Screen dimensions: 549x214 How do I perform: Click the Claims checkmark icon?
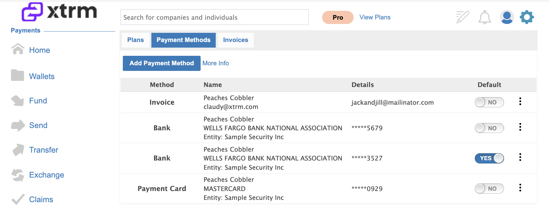(x=18, y=199)
